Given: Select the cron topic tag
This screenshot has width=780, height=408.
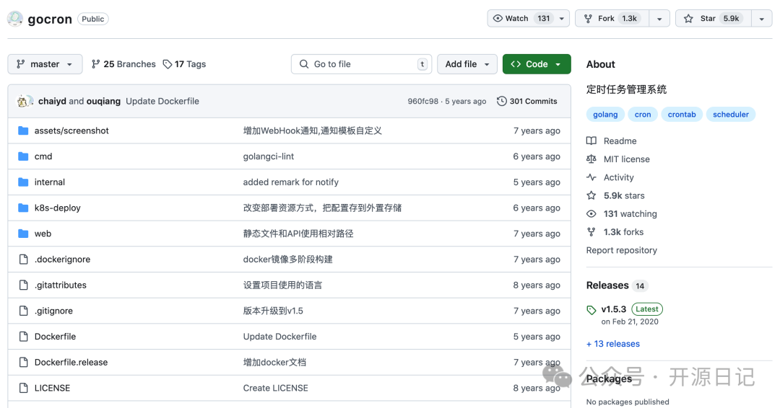Looking at the screenshot, I should click(643, 114).
